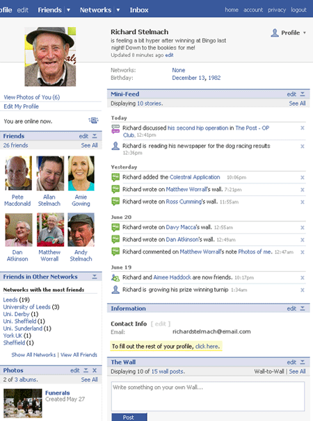Viewport: 313px width, 421px height.
Task: Open View All Friends link
Action: 79,355
